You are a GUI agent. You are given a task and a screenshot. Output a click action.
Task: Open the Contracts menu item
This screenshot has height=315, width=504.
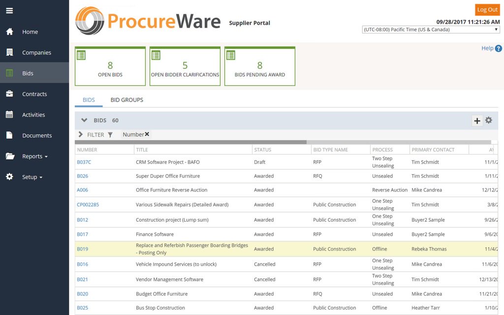(34, 94)
